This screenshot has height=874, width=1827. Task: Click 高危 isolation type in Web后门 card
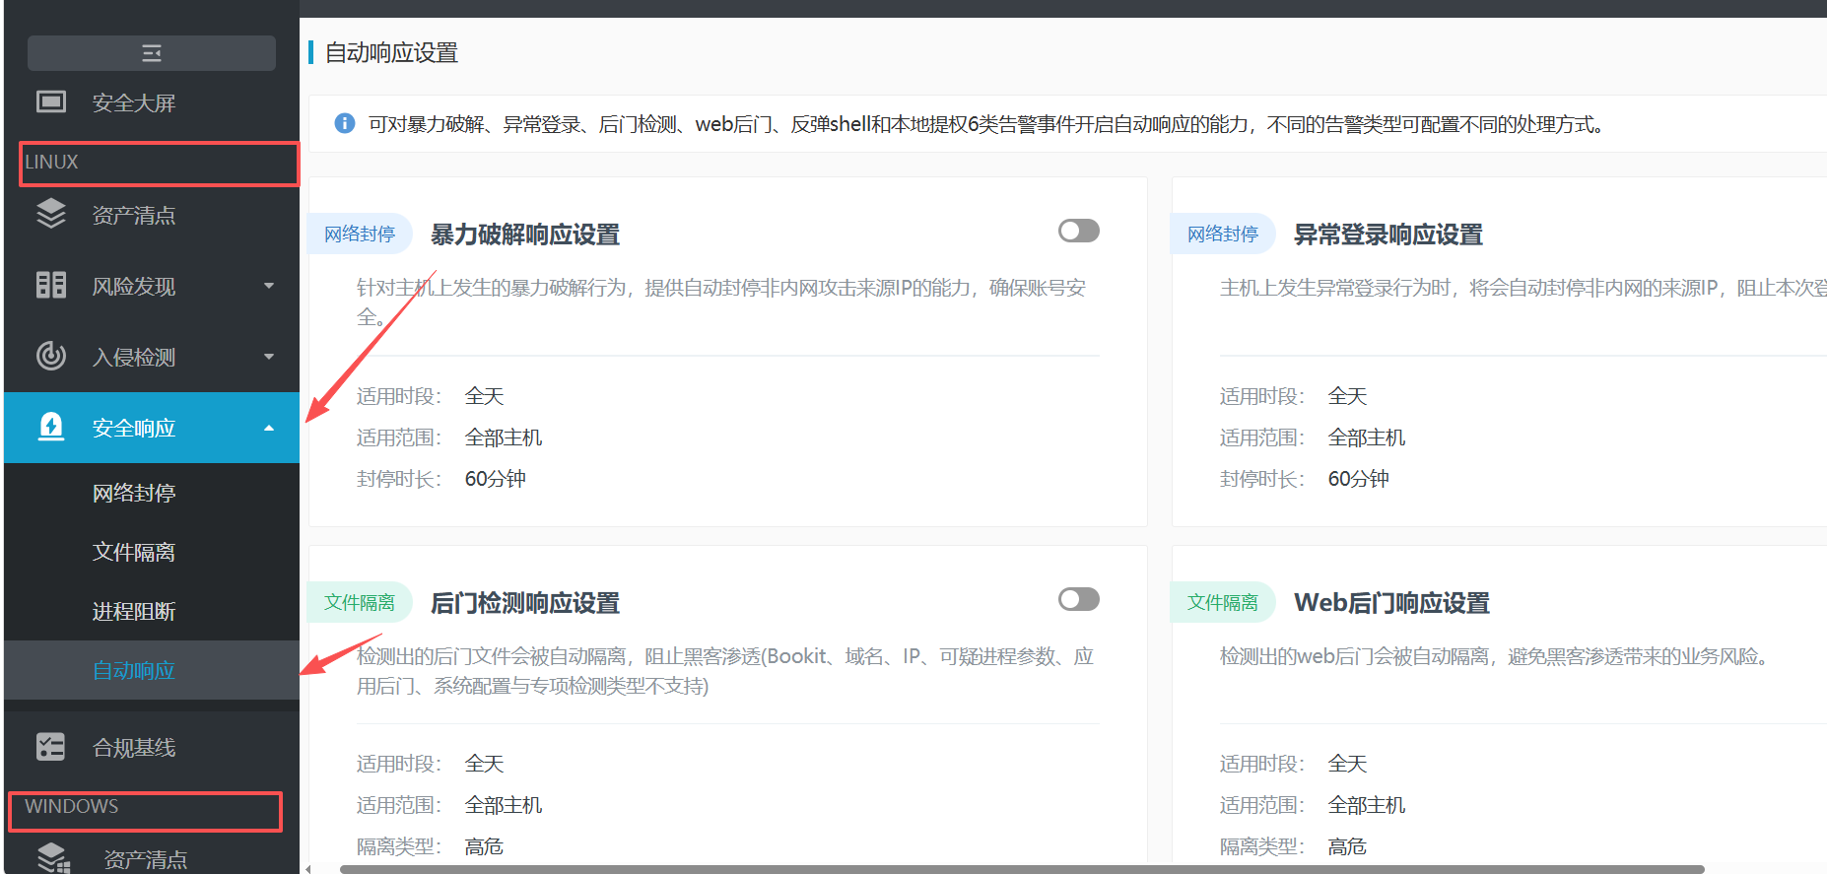point(1348,846)
